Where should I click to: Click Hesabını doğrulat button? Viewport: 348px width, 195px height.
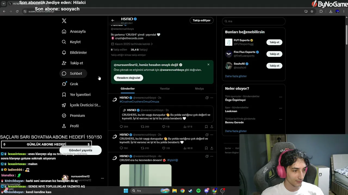[129, 78]
